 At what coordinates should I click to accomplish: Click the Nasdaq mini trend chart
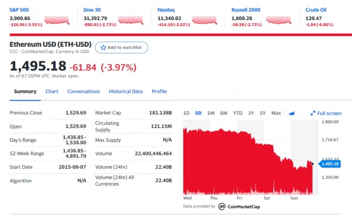point(206,20)
